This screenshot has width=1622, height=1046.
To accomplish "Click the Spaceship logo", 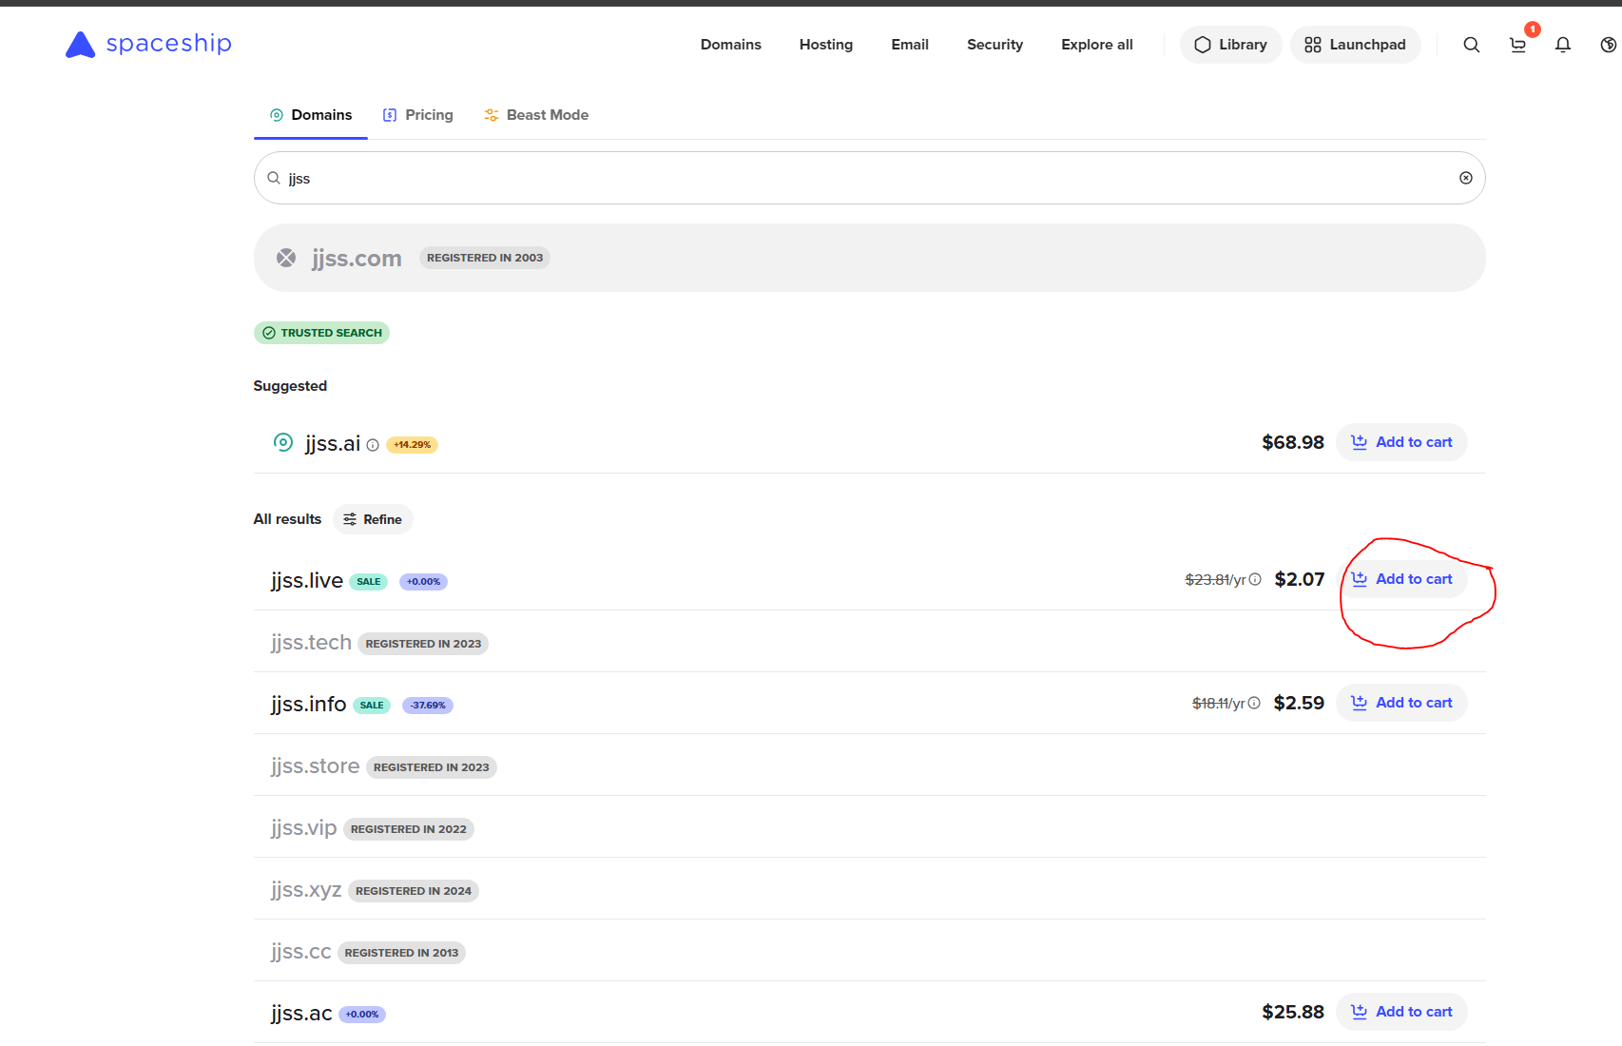I will coord(148,44).
